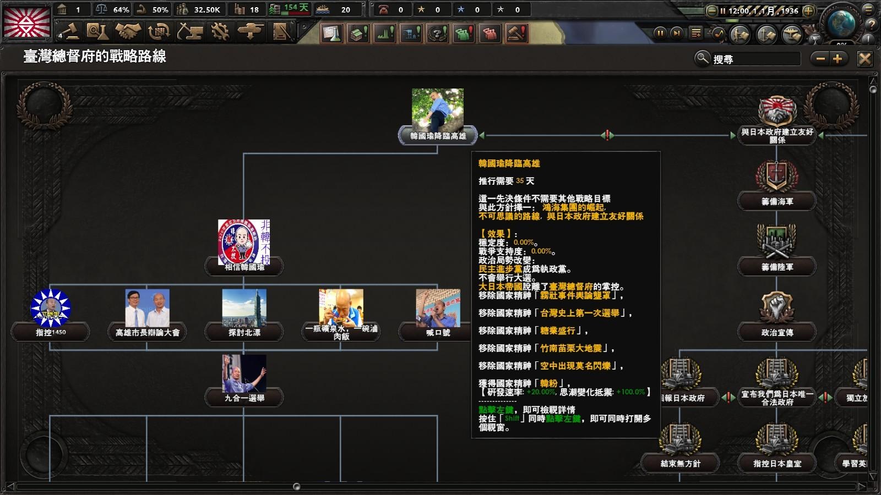
Task: Select the 喊口號 focus
Action: click(x=438, y=315)
